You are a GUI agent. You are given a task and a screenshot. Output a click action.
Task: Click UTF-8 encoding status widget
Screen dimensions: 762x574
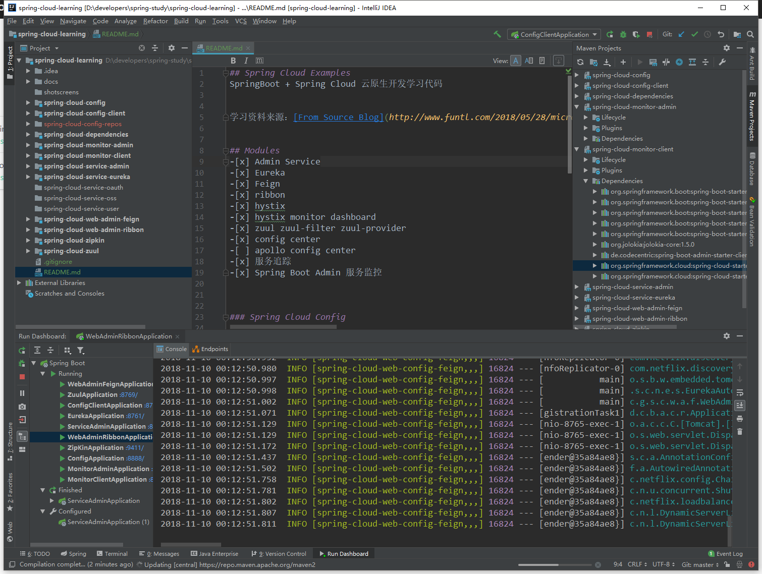point(664,564)
